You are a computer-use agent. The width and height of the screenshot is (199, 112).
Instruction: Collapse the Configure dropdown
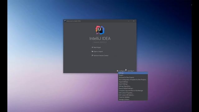click(122, 71)
